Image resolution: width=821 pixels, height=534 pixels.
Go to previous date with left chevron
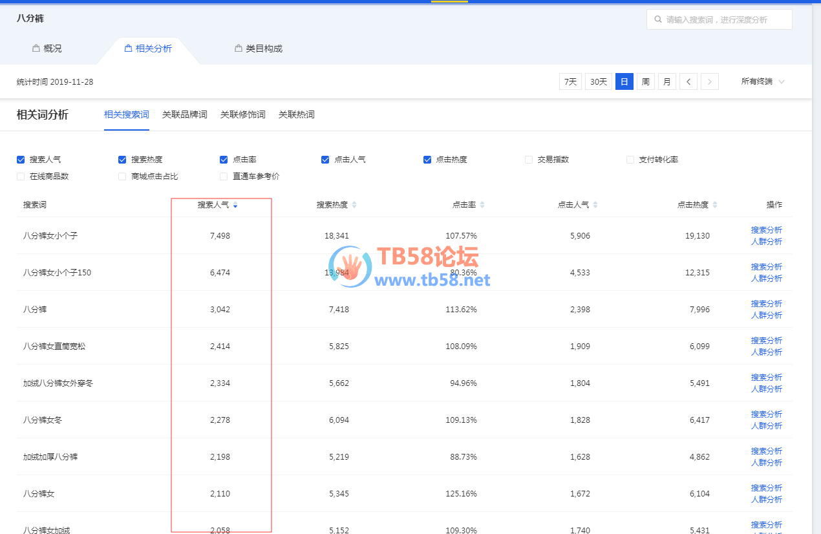(x=688, y=81)
